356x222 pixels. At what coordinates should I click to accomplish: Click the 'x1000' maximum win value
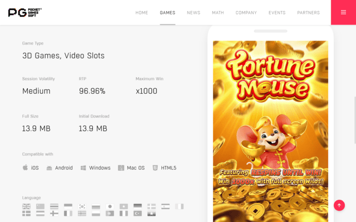(x=146, y=91)
